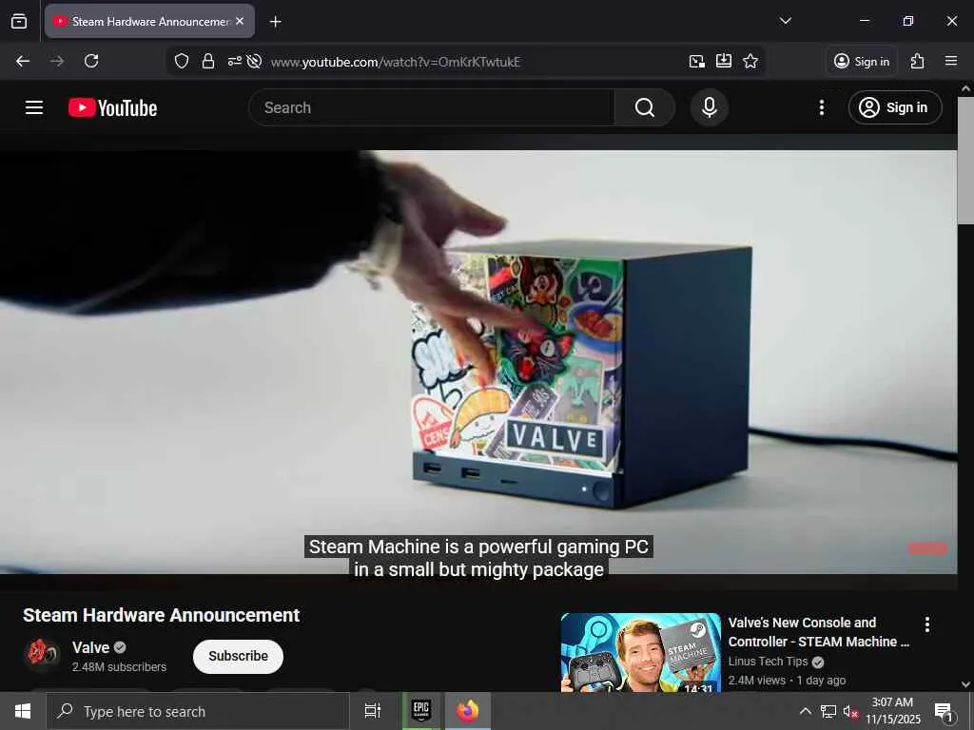Select the Steam Hardware Announcement tab

[x=149, y=21]
